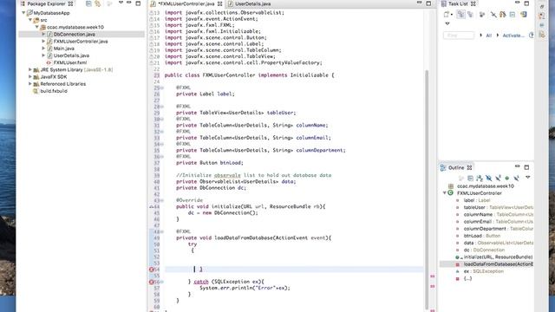Select label field in Outline
Image resolution: width=555 pixels, height=312 pixels.
(x=477, y=200)
